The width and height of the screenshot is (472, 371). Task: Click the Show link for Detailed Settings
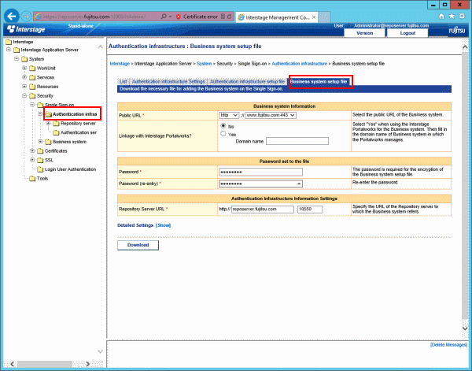click(x=164, y=225)
